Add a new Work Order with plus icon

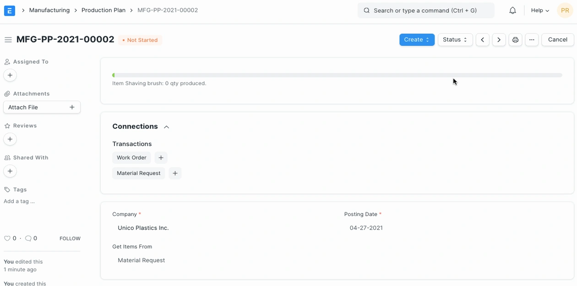click(x=161, y=158)
